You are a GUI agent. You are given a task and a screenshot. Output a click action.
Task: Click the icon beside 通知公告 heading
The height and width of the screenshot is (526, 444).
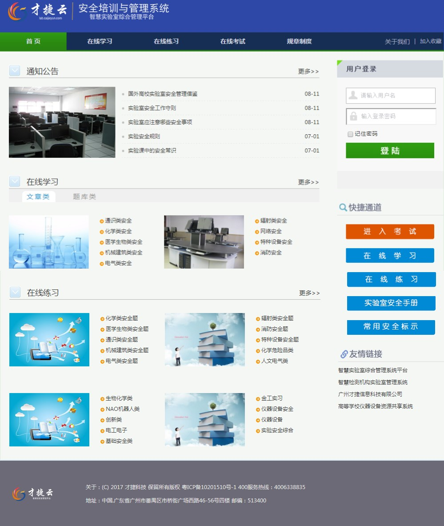15,71
